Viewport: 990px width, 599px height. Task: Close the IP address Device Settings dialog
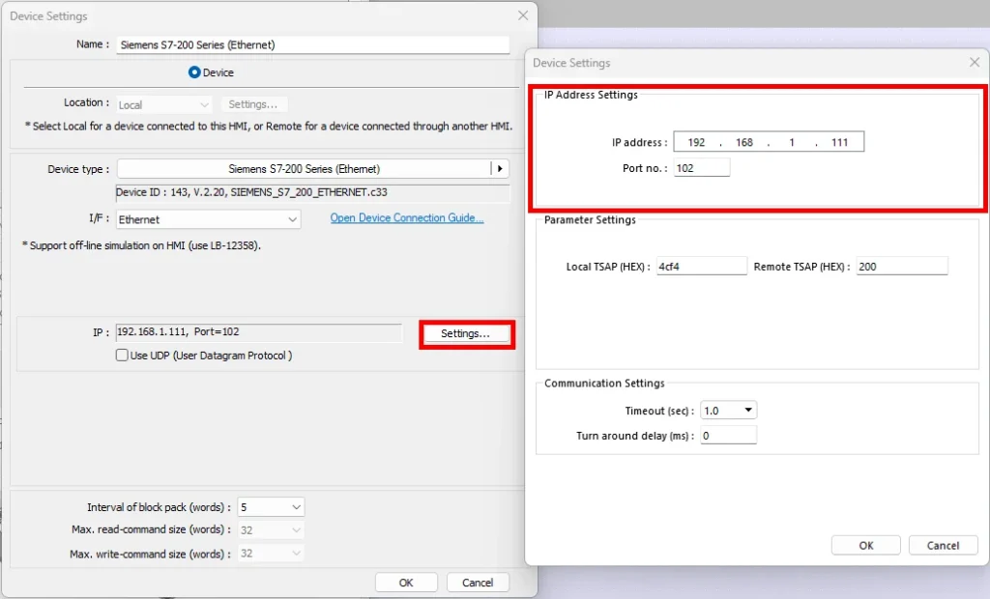[974, 63]
